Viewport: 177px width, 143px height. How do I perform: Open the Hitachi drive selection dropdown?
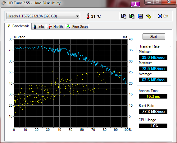[x=43, y=16]
